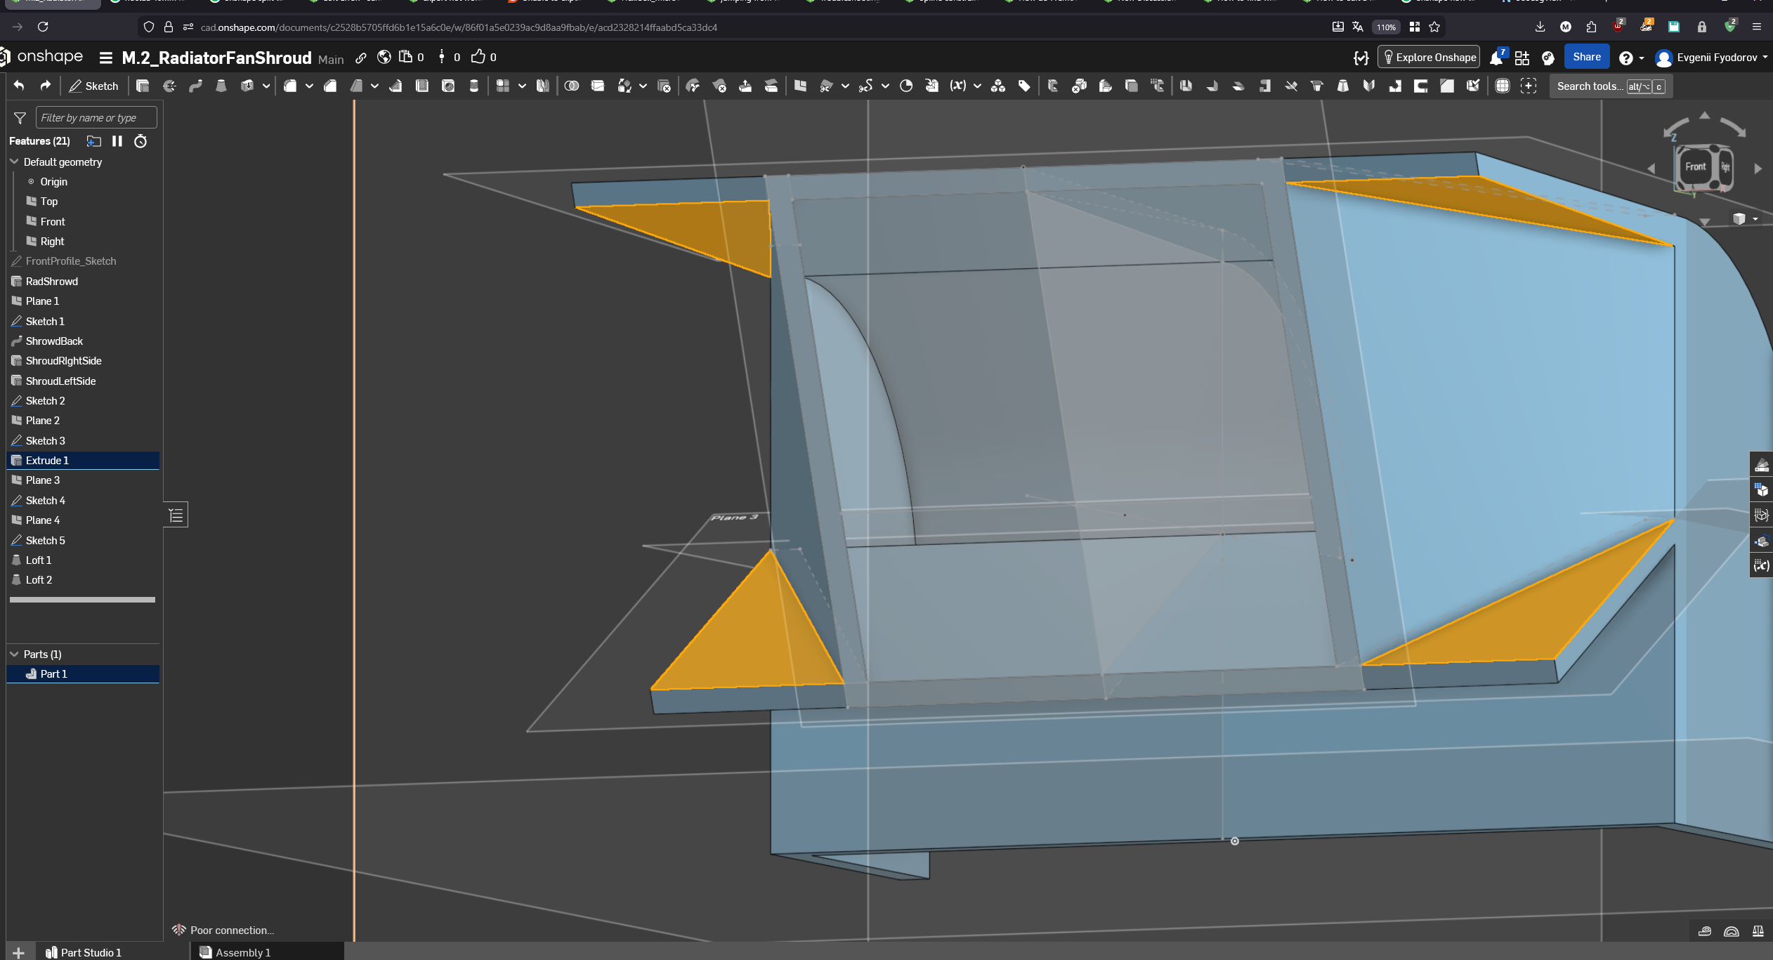Toggle the feature list panel collapse button
This screenshot has width=1773, height=960.
pyautogui.click(x=176, y=515)
